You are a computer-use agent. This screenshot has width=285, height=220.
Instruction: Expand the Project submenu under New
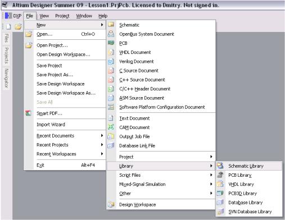(161, 157)
